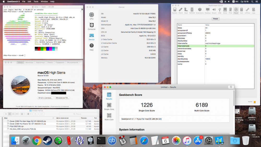
Task: Click the Geekbench Results share toolbar button
Action: tap(231, 87)
